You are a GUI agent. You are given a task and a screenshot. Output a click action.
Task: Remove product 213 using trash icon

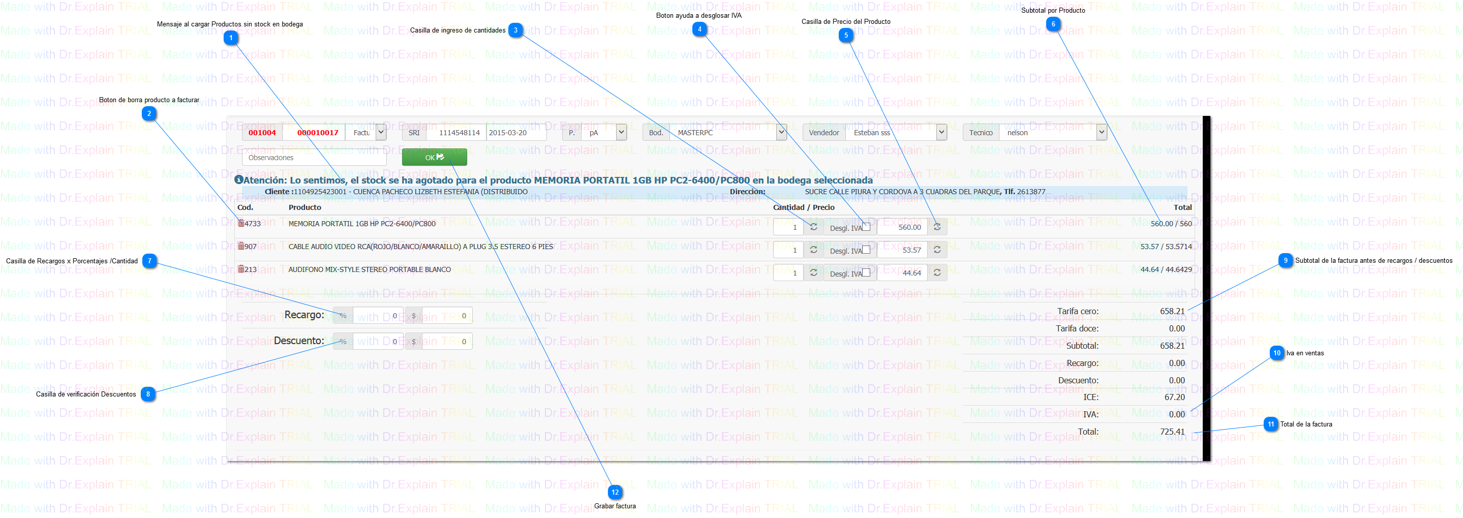[241, 269]
